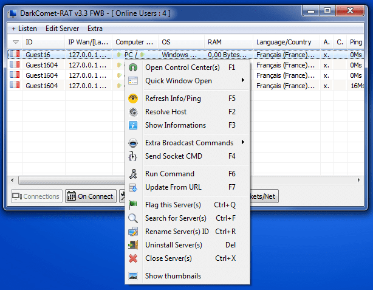373x290 pixels.
Task: Click the monitor icon on Connections button
Action: [x=17, y=196]
